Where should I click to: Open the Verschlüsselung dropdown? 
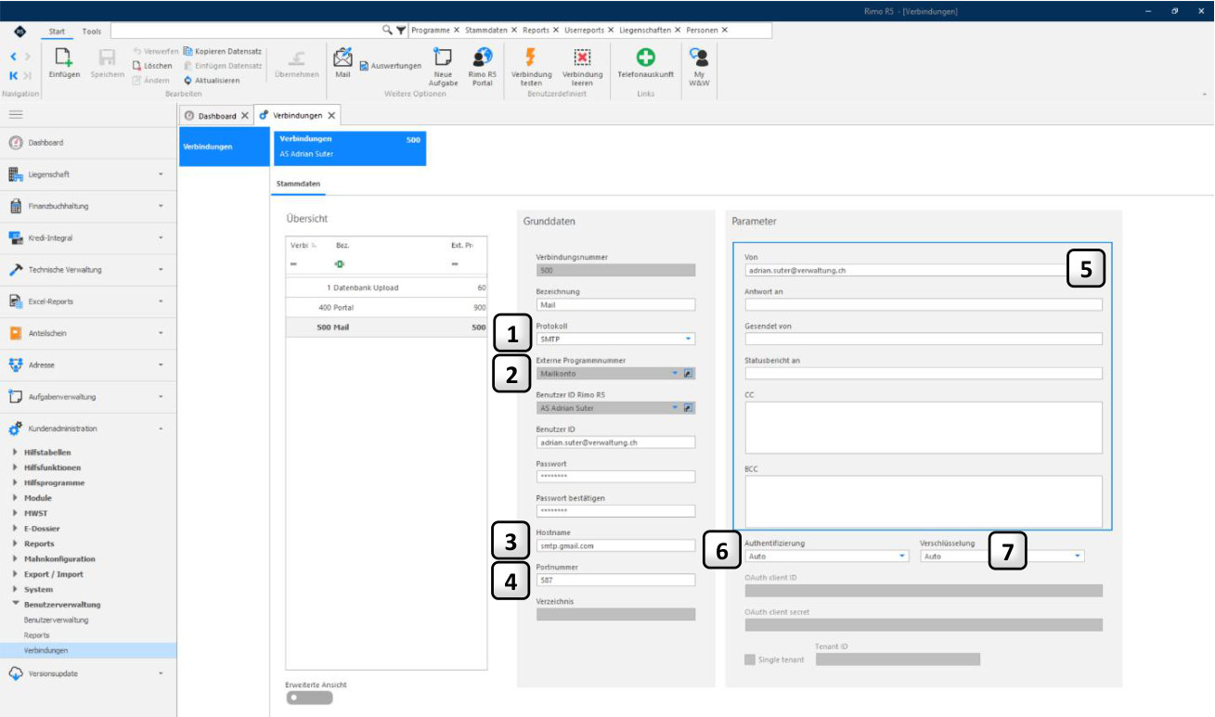[x=1078, y=556]
